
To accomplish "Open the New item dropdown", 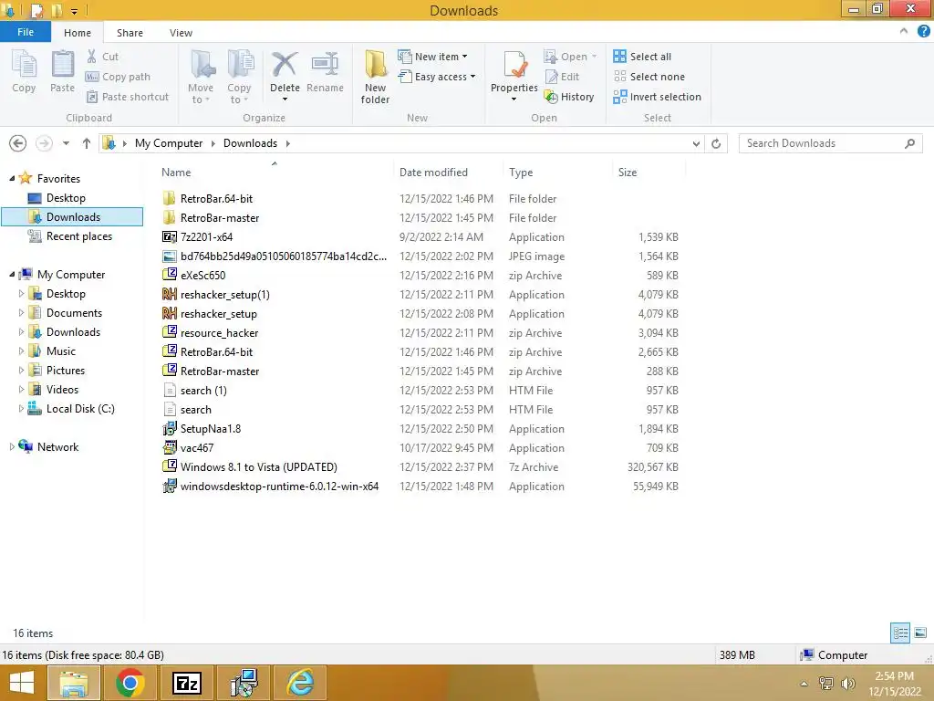I will (433, 57).
